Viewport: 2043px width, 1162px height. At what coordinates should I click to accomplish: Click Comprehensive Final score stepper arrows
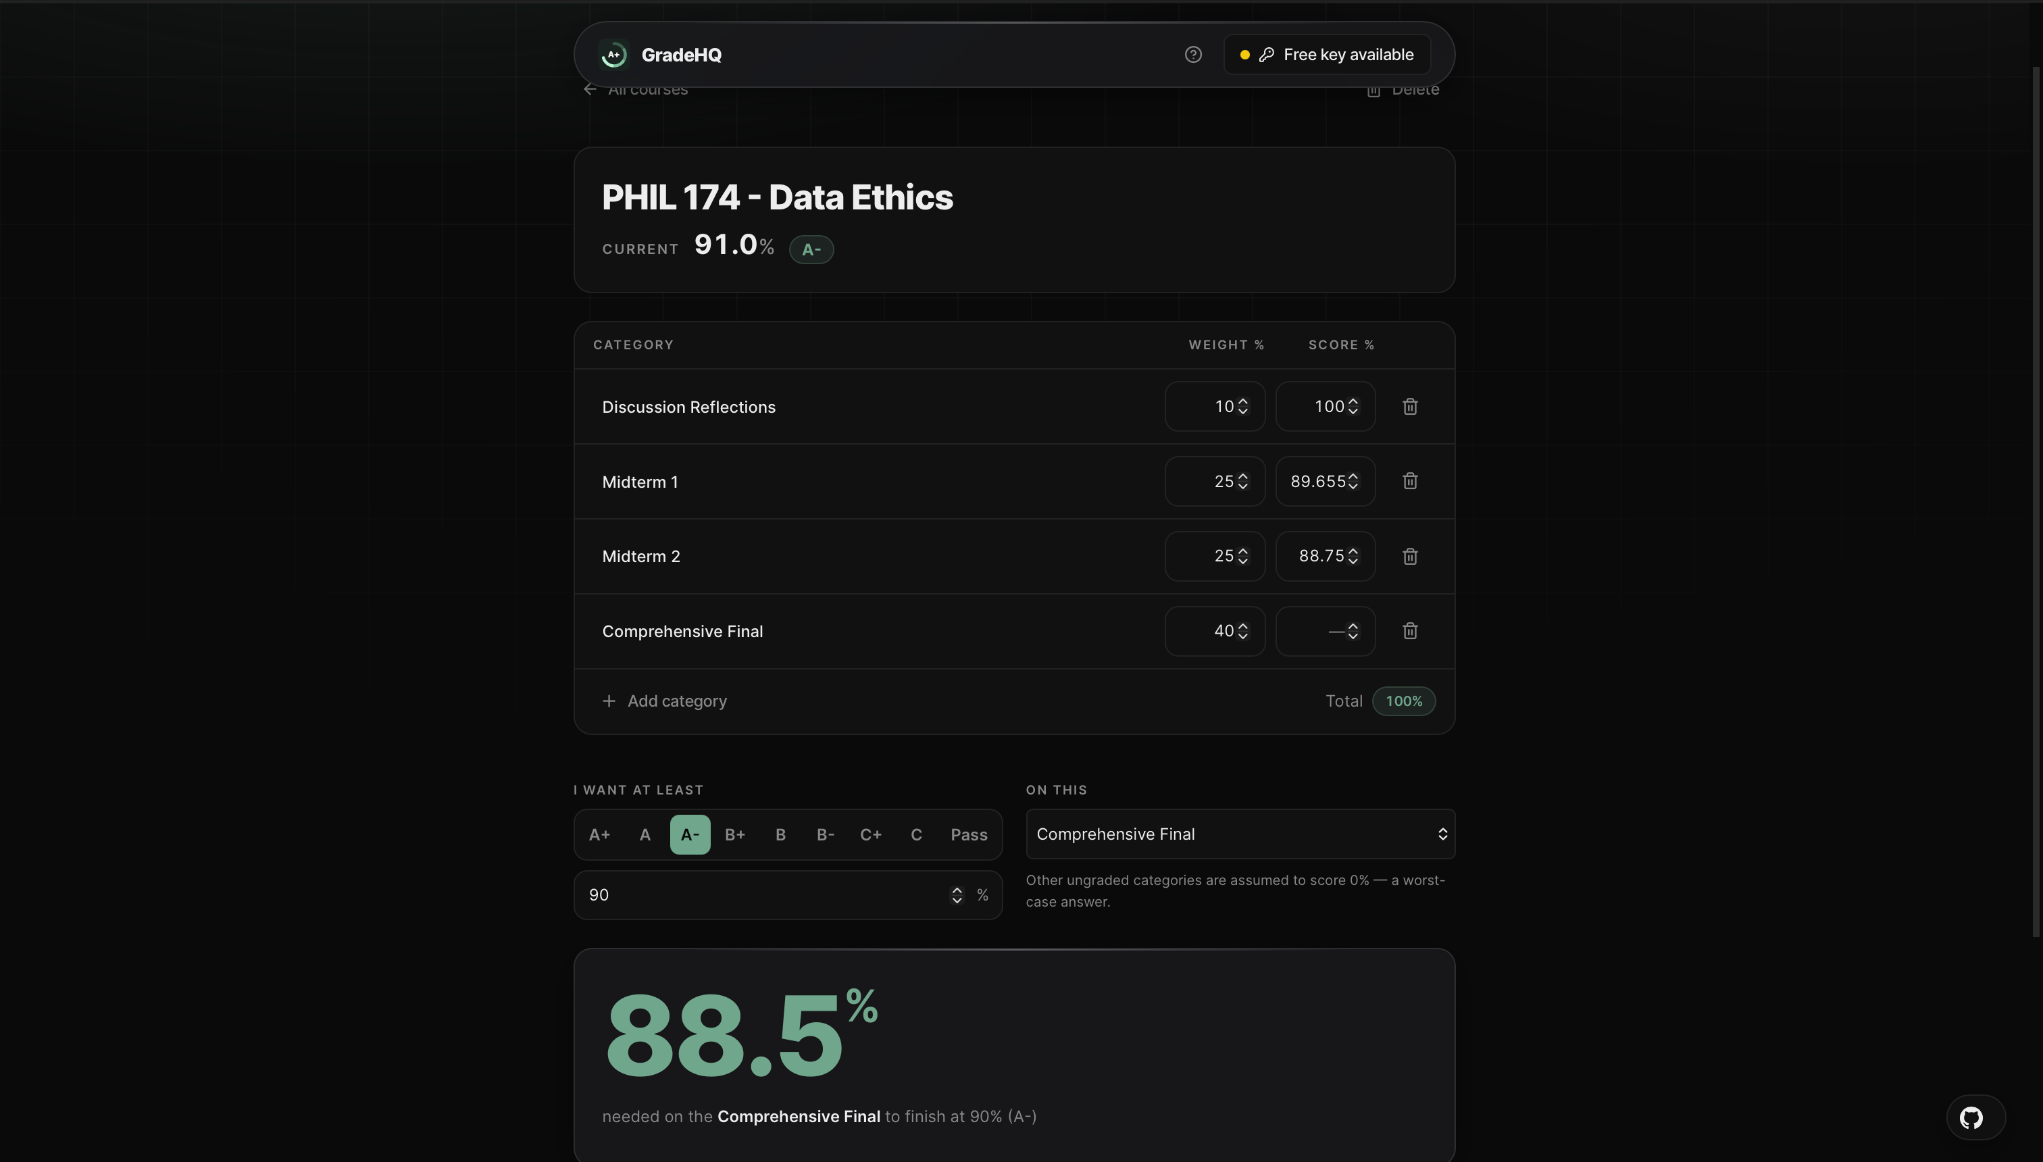(1353, 631)
